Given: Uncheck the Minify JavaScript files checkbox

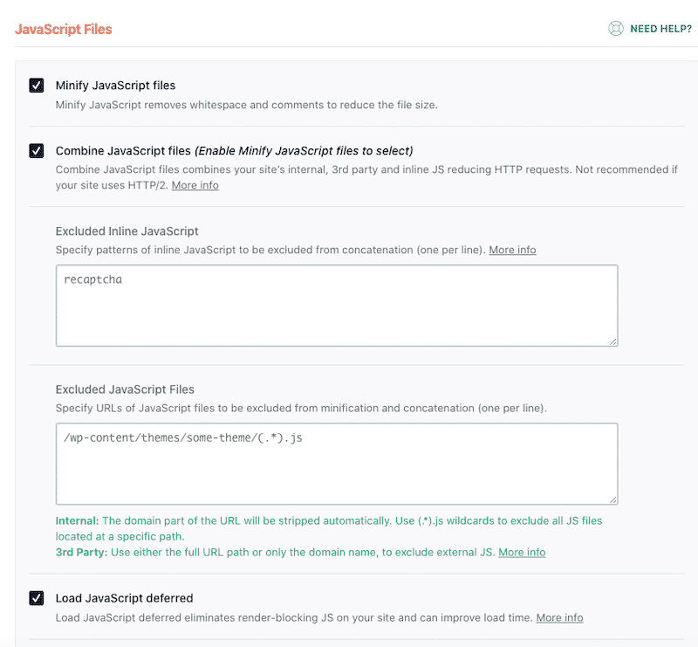Looking at the screenshot, I should pos(37,85).
